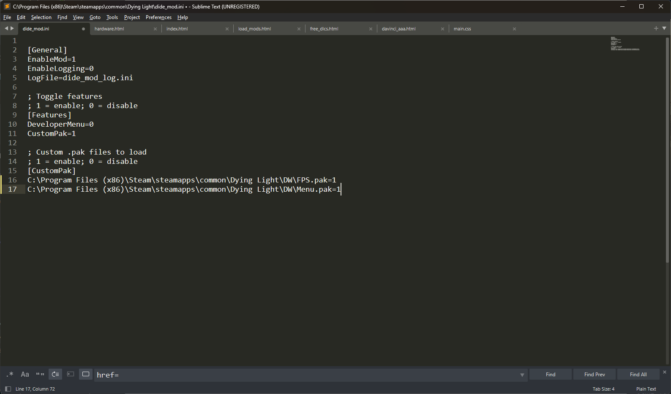The height and width of the screenshot is (394, 671).
Task: Close the index.html tab
Action: pyautogui.click(x=227, y=29)
